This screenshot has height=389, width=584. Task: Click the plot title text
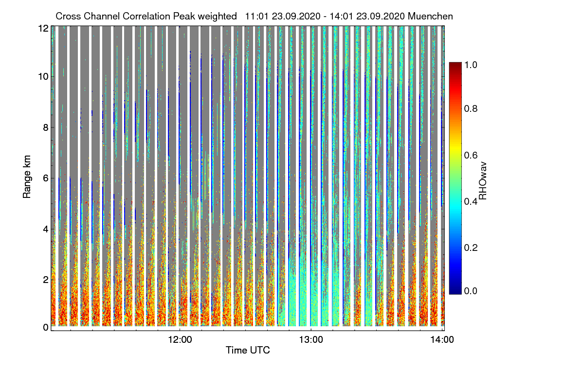(254, 16)
